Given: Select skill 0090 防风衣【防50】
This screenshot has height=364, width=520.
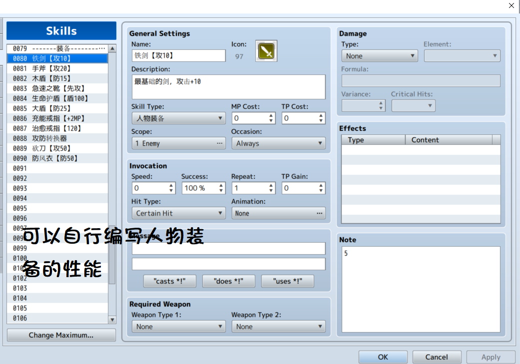Looking at the screenshot, I should 57,158.
